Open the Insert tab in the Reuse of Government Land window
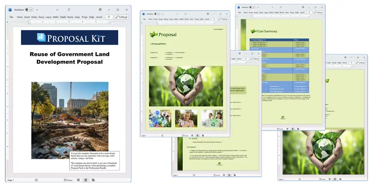The image size is (370, 185). pyautogui.click(x=27, y=17)
